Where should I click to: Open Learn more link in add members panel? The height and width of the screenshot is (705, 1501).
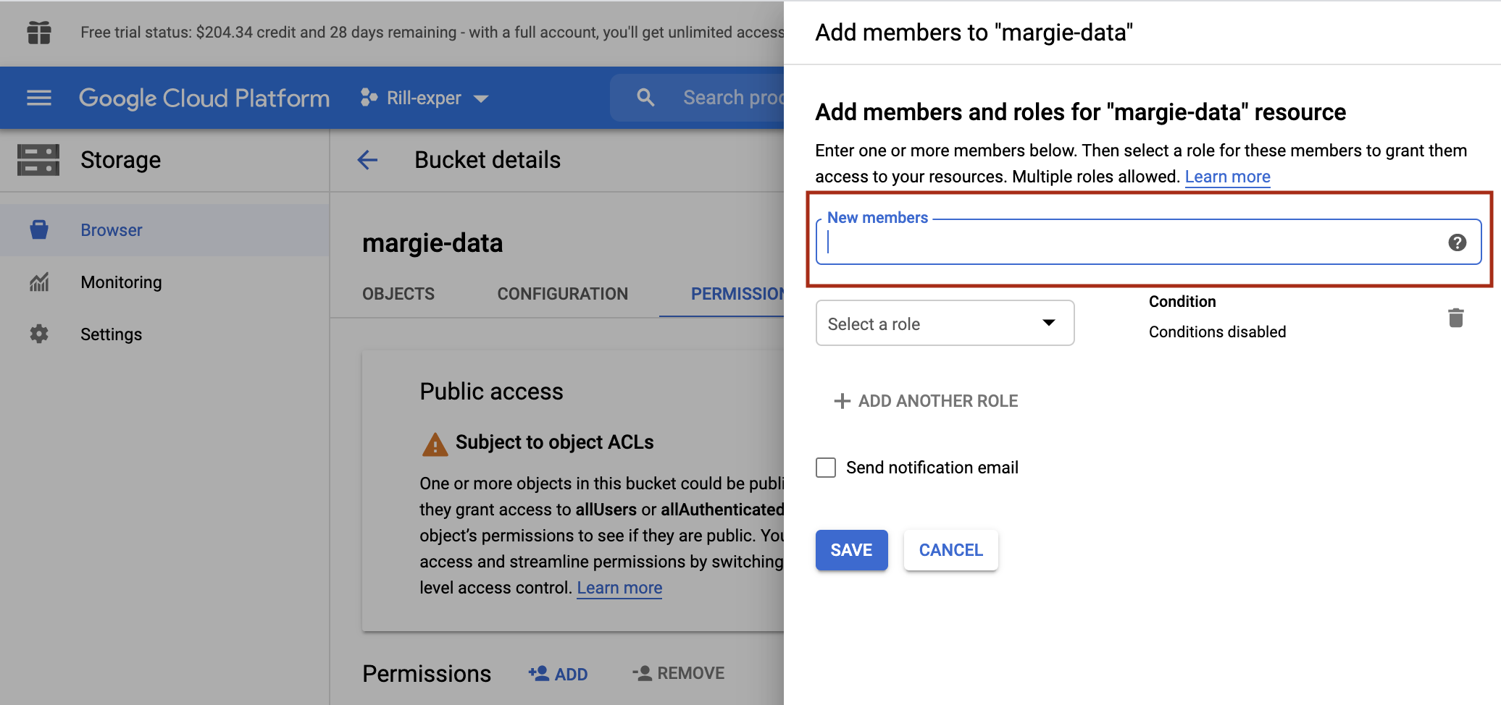click(x=1227, y=177)
